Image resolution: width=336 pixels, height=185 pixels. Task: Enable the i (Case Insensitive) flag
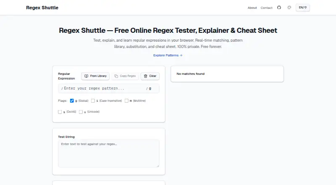[93, 100]
